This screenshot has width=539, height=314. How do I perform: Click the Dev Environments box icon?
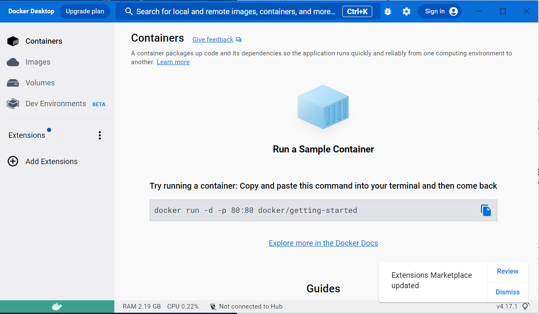click(13, 104)
